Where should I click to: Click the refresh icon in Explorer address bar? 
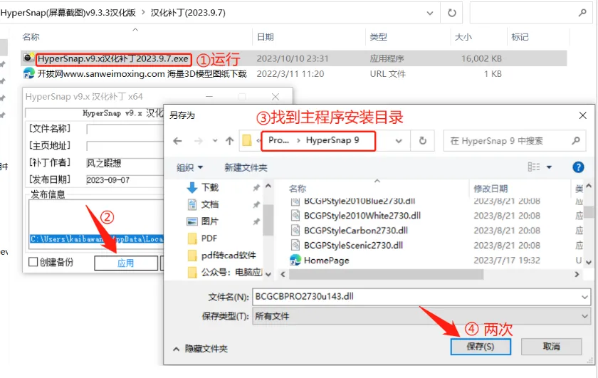[x=451, y=13]
